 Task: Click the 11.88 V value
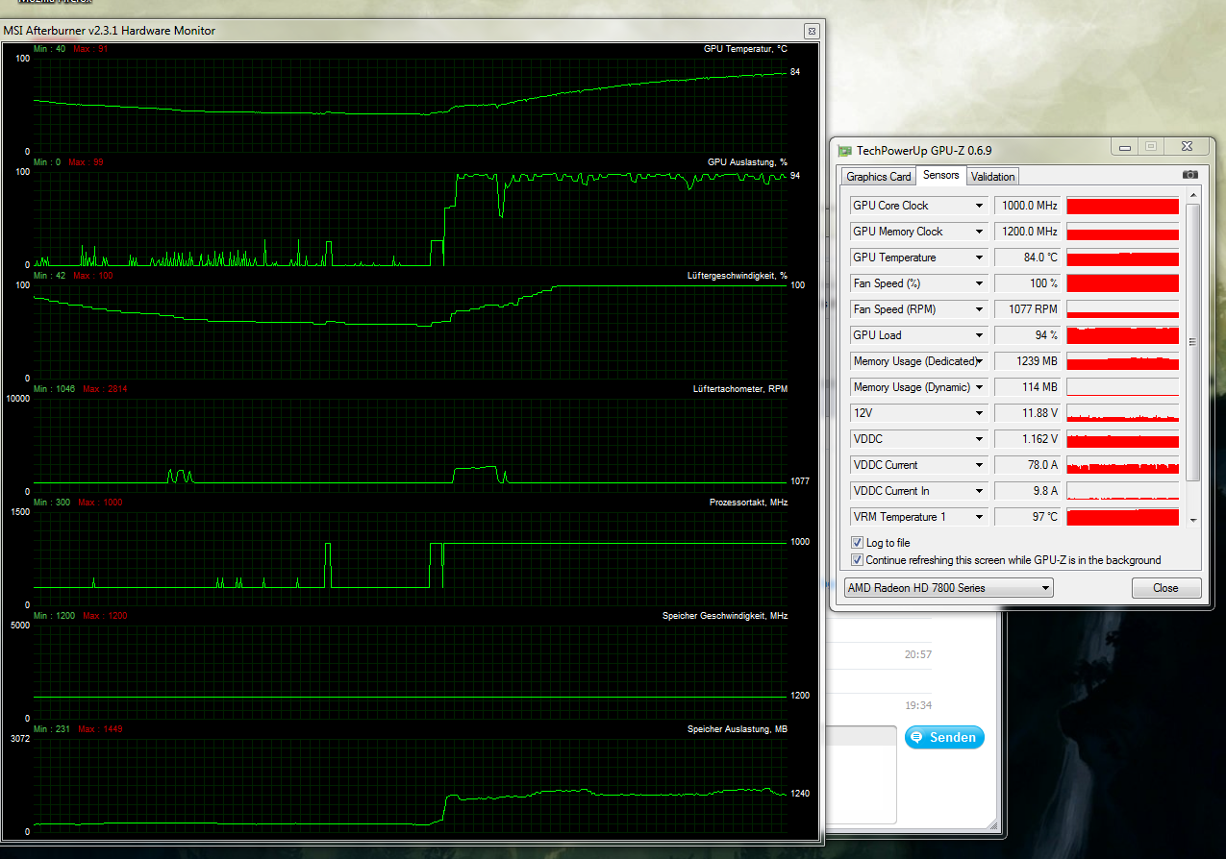1027,413
